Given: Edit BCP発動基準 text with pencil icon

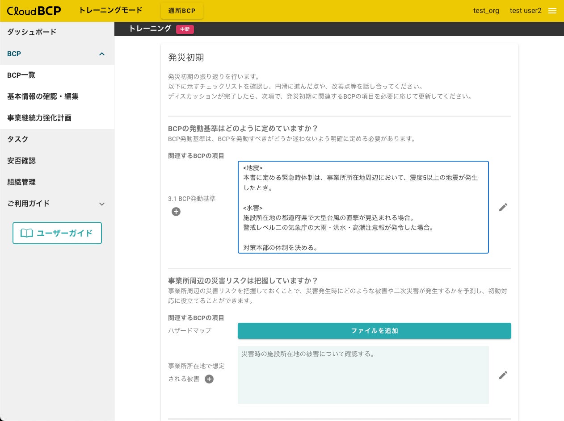Looking at the screenshot, I should click(503, 207).
